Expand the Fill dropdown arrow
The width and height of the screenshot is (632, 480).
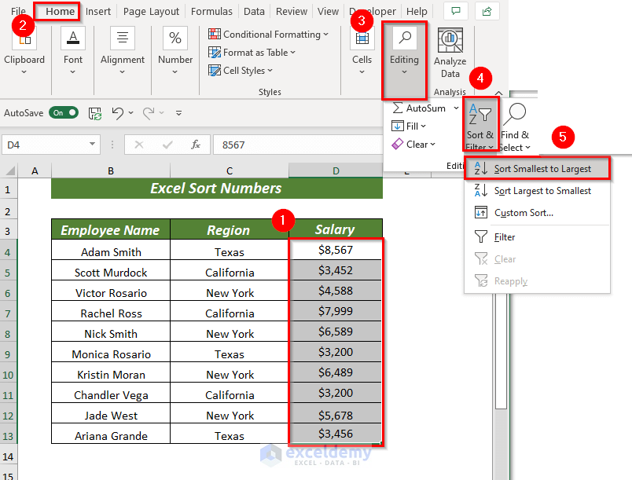(x=423, y=126)
